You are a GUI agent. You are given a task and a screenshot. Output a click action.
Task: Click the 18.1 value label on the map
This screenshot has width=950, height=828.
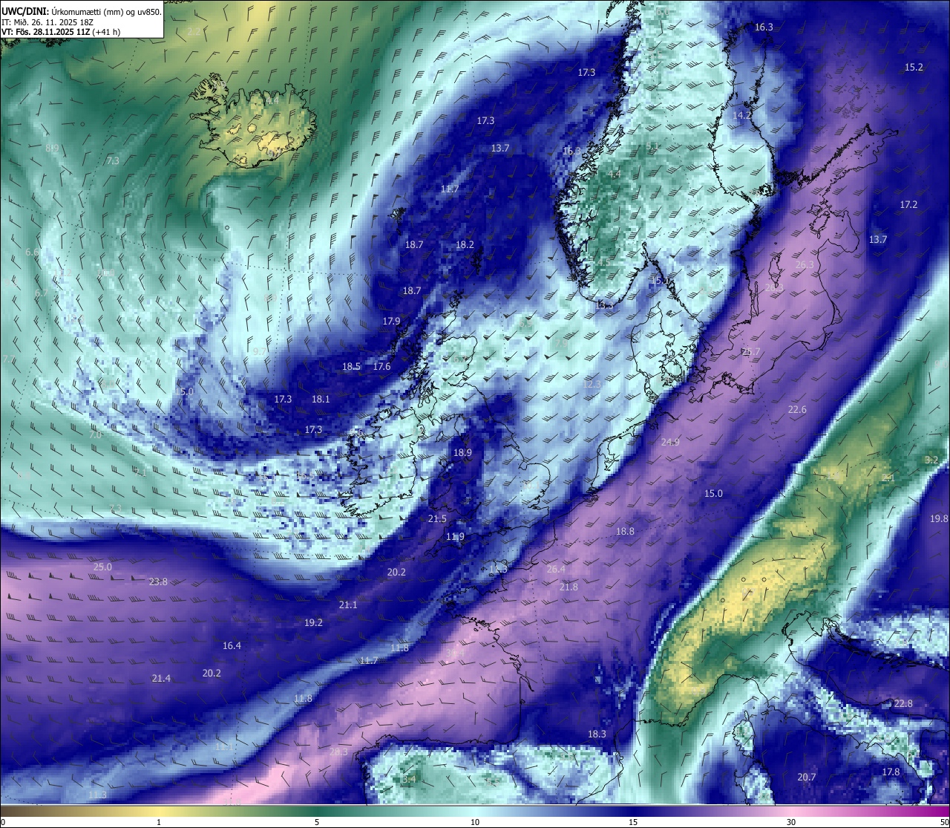pos(321,399)
